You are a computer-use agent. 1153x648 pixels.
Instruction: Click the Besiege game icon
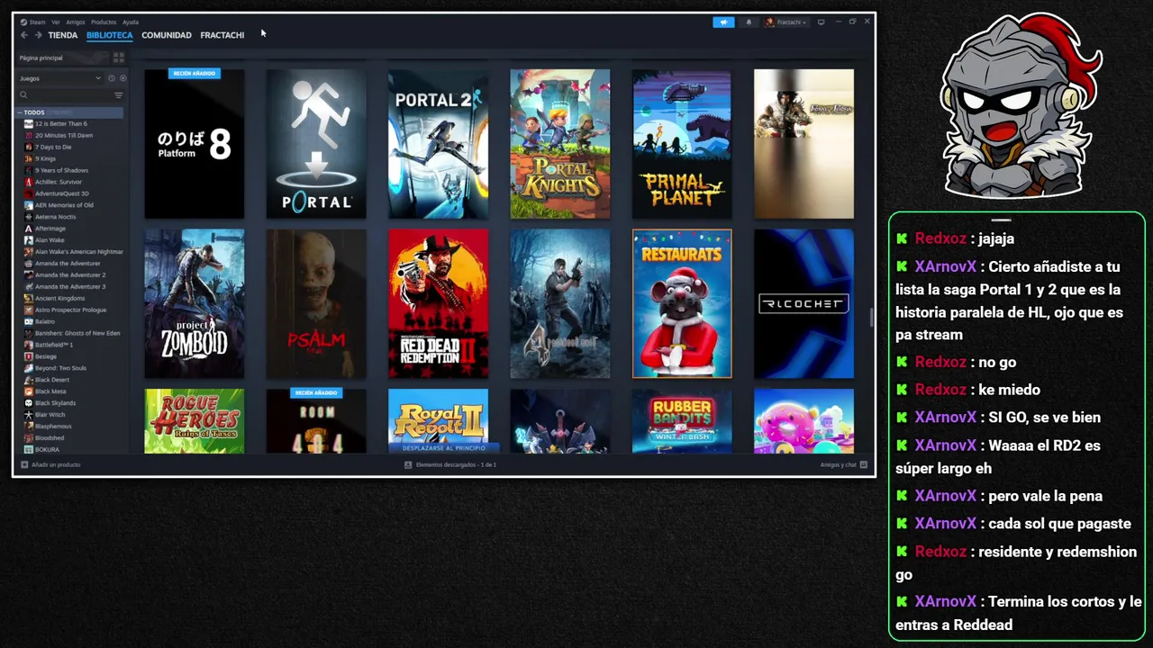pyautogui.click(x=29, y=356)
